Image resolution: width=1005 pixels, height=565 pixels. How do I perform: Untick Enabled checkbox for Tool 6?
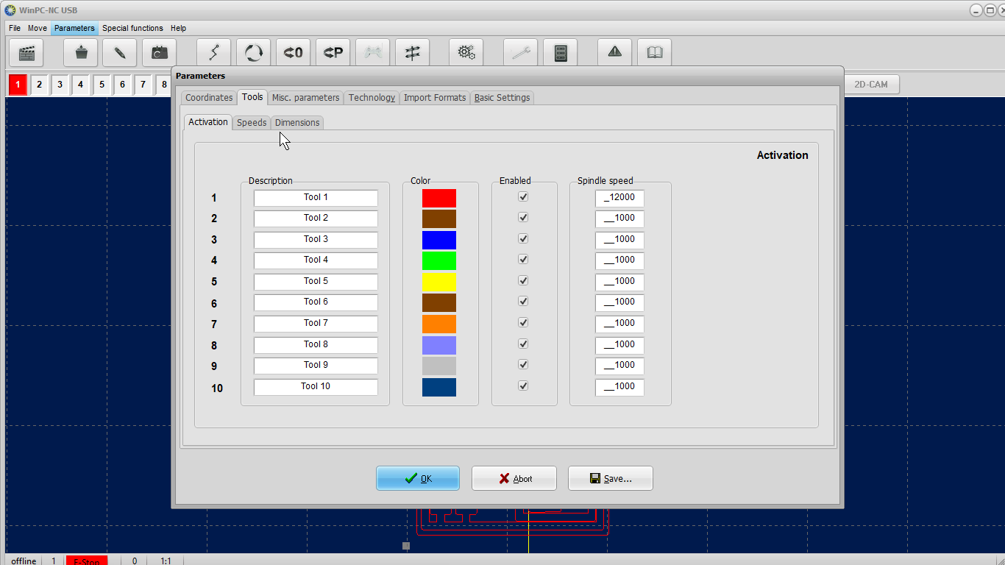coord(523,301)
